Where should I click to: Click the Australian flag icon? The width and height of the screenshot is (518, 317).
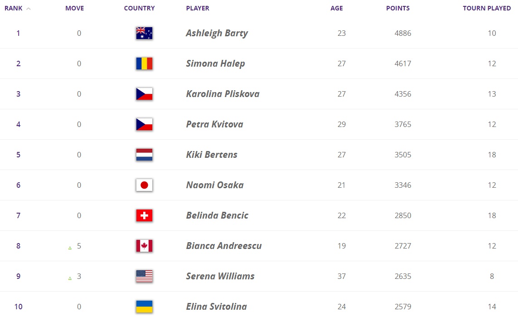144,33
